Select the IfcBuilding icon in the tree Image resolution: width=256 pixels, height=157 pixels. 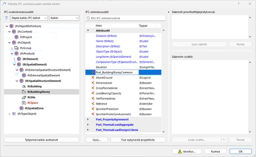click(24, 86)
